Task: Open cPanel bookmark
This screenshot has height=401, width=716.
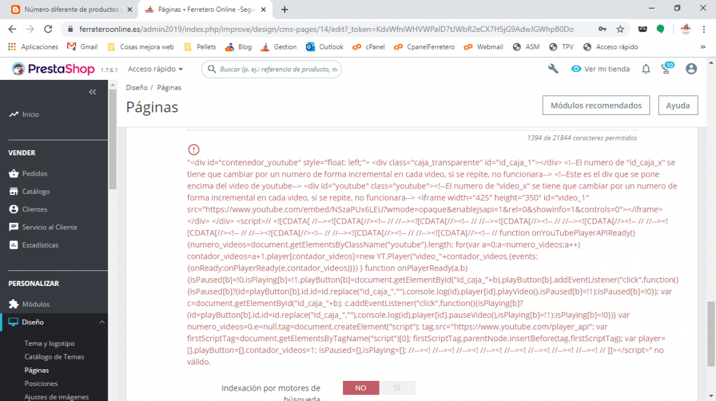Action: [368, 47]
